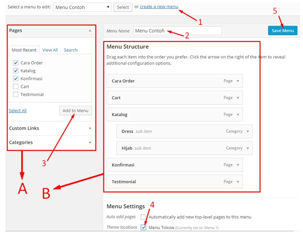Viewport: 303px width, 233px height.
Task: Expand Dress sub item arrow
Action: click(248, 131)
